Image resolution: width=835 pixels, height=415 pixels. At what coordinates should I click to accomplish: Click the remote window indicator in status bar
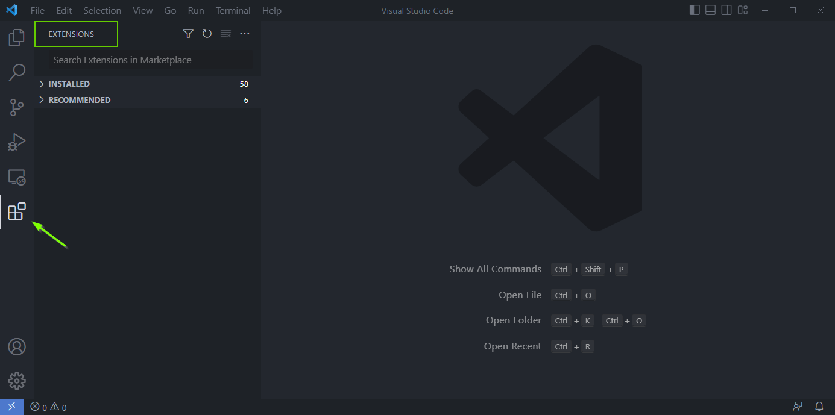pos(12,407)
